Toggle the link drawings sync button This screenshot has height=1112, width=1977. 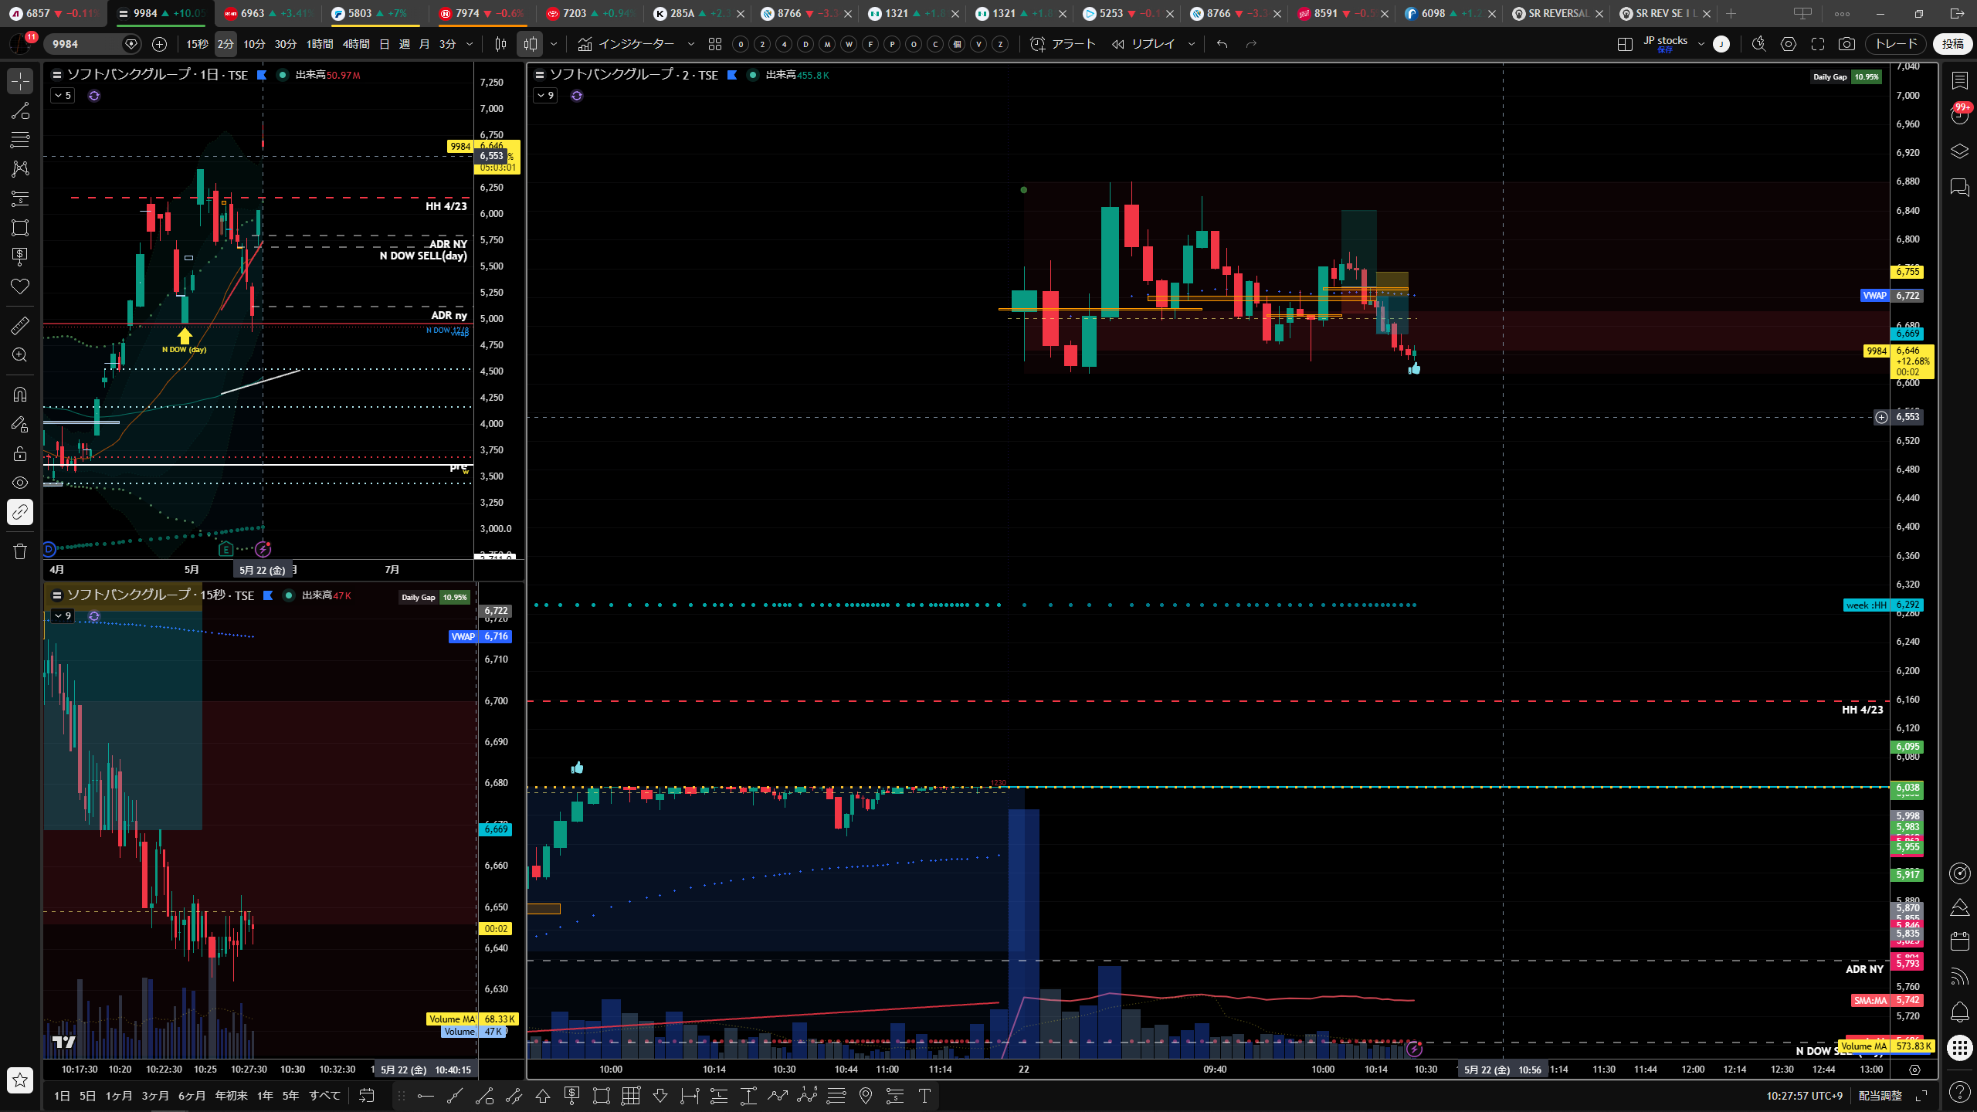click(20, 512)
